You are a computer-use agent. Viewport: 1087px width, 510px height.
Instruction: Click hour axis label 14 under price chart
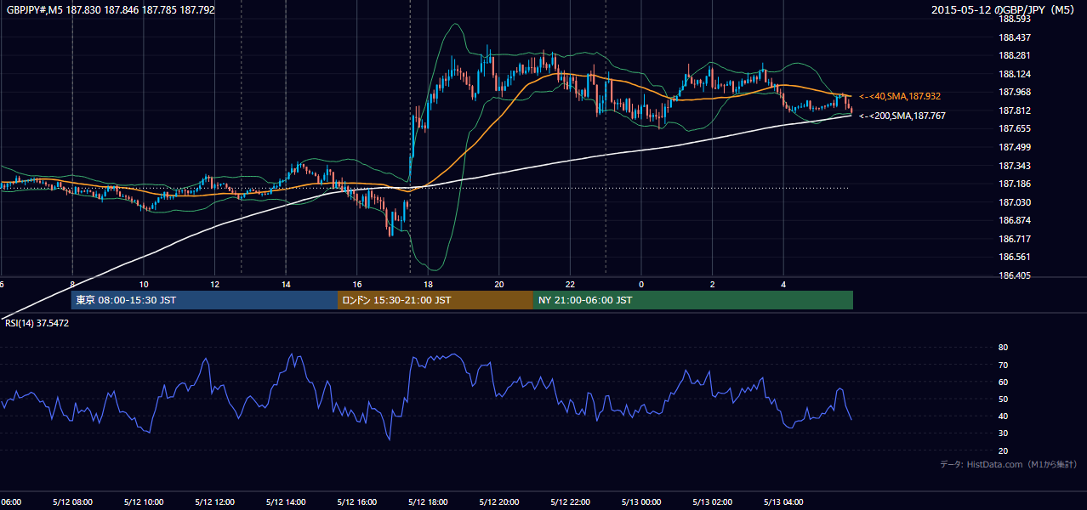pos(286,284)
